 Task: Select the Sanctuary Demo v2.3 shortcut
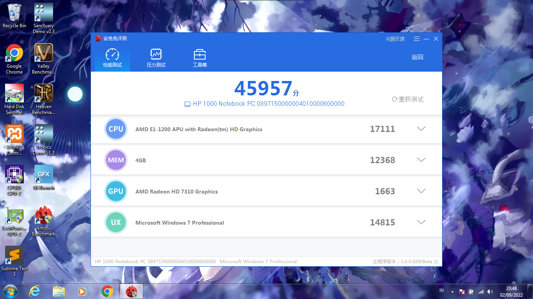coord(44,18)
